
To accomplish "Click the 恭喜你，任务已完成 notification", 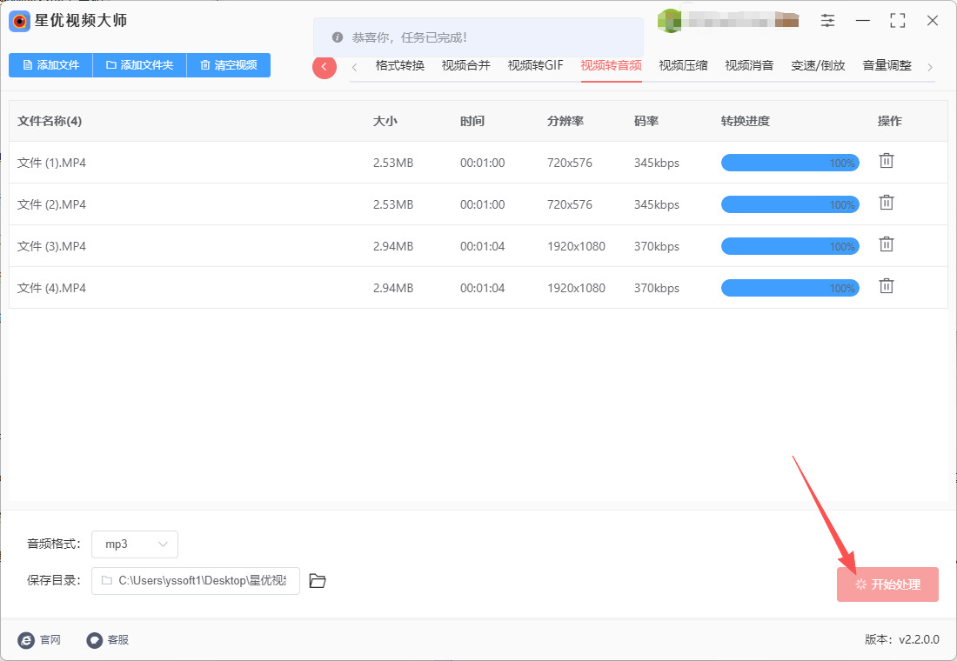I will point(478,37).
